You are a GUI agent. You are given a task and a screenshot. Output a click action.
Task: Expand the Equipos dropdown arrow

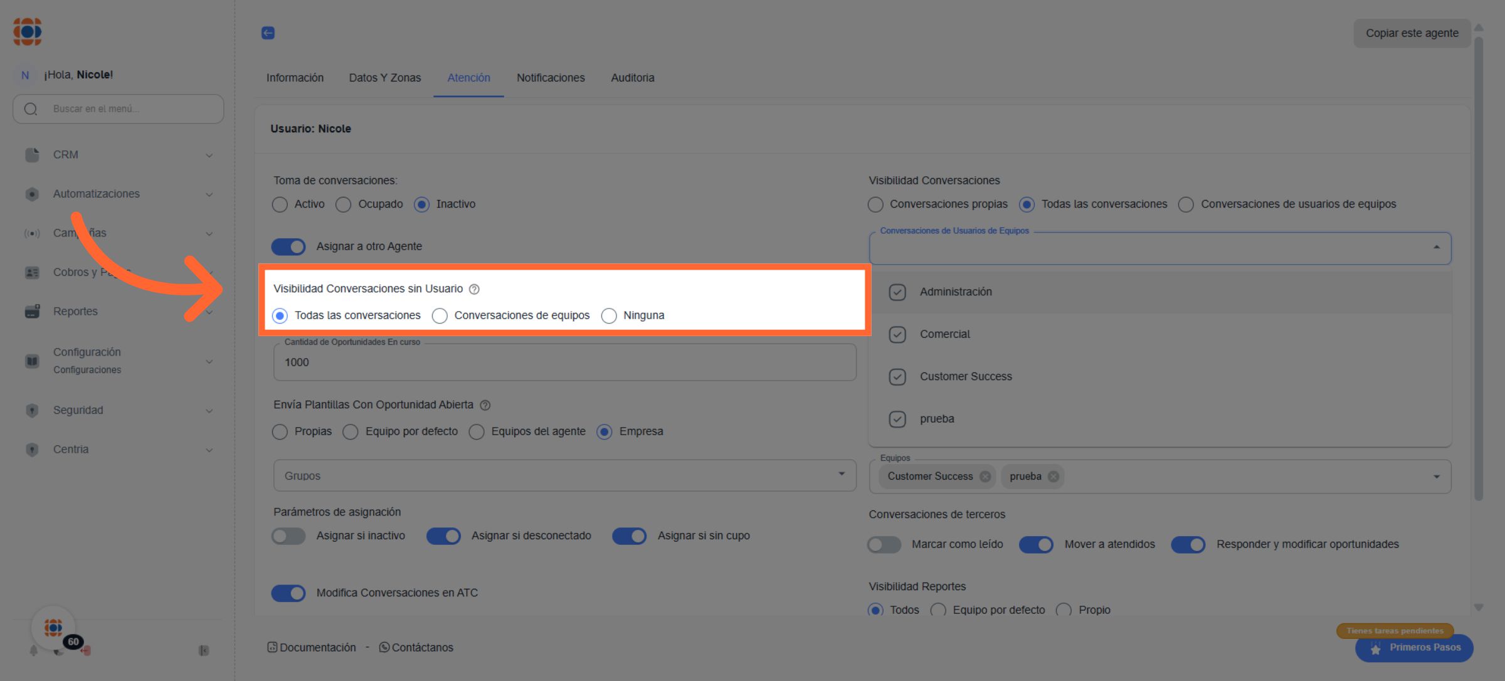pyautogui.click(x=1436, y=477)
